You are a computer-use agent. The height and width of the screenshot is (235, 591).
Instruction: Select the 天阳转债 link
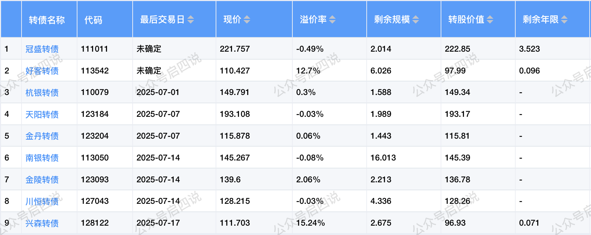(42, 114)
